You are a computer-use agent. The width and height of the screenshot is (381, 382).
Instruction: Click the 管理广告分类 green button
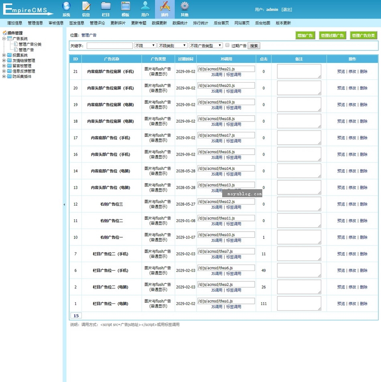(x=363, y=35)
